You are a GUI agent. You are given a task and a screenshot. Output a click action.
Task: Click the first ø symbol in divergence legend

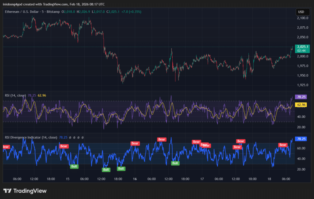[x=70, y=138]
